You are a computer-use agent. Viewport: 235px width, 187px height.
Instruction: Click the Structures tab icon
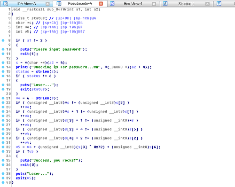(x=165, y=4)
